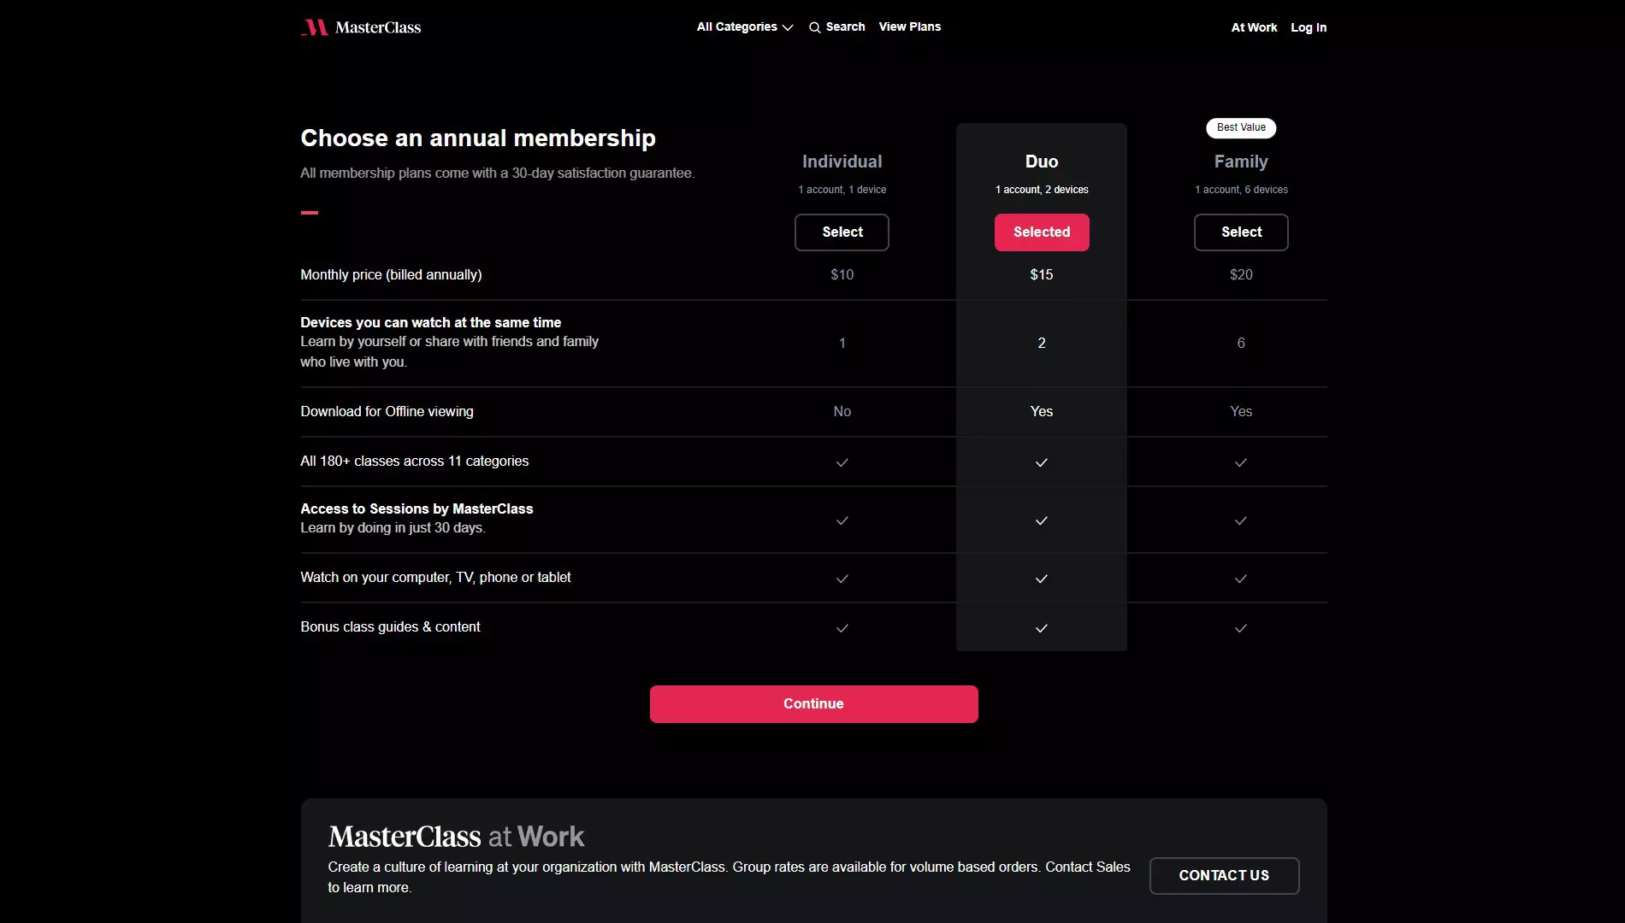Click 'Access to Sessions by MasterClass' label
This screenshot has height=923, width=1625.
tap(417, 509)
